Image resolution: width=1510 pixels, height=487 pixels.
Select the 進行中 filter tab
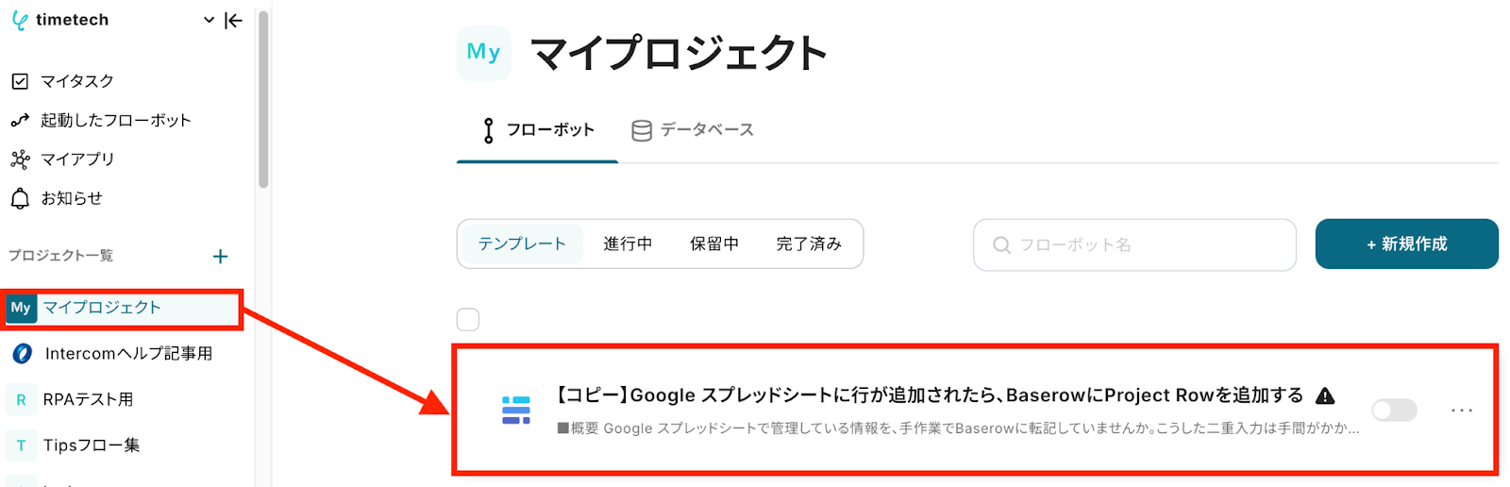point(628,244)
